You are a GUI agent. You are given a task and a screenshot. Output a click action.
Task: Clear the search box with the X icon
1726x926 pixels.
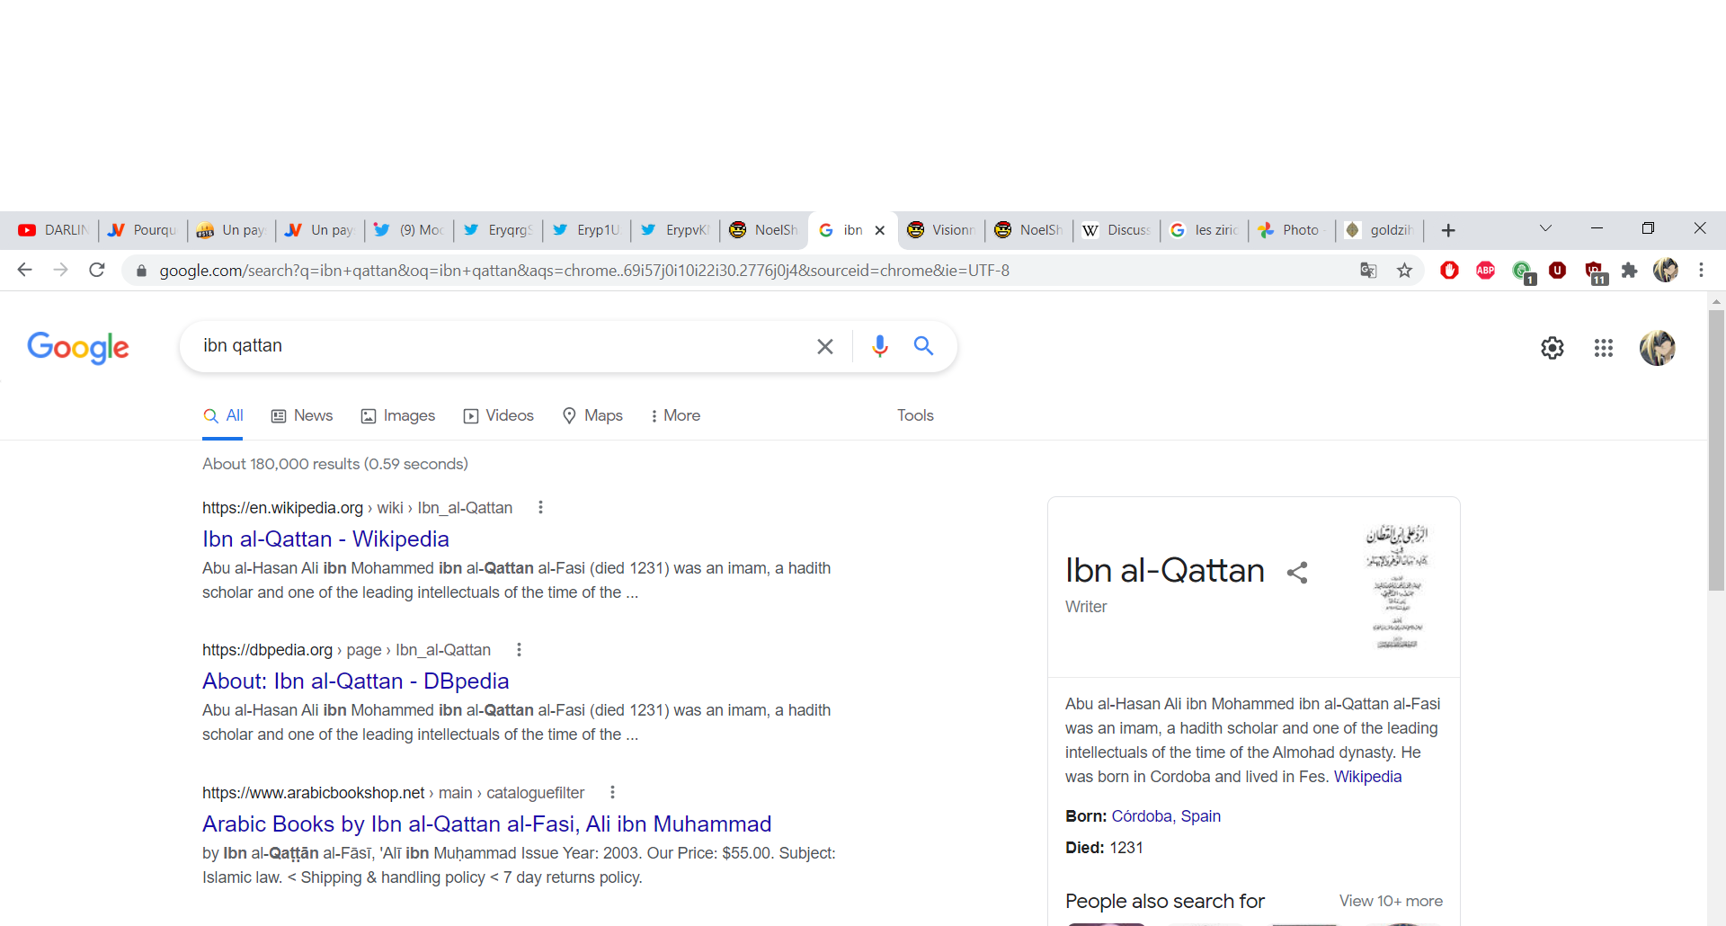coord(824,346)
